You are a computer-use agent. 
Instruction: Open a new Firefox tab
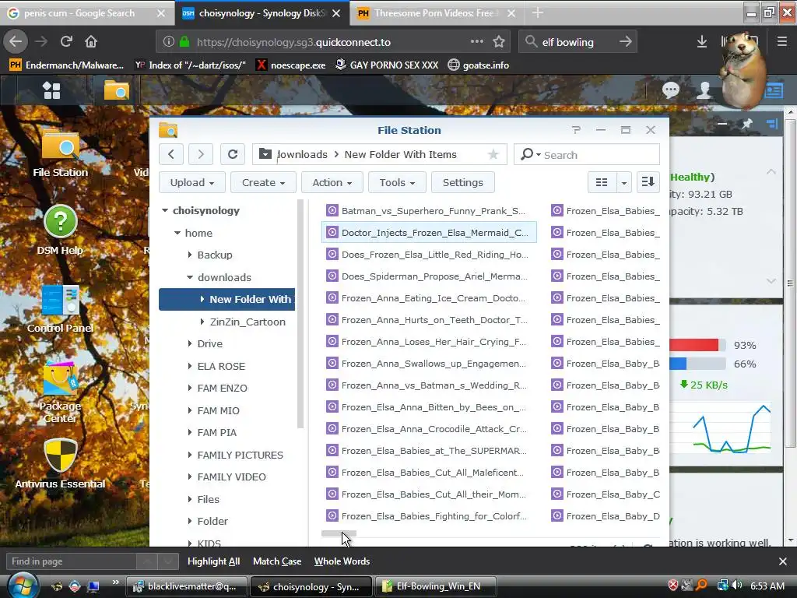(538, 13)
